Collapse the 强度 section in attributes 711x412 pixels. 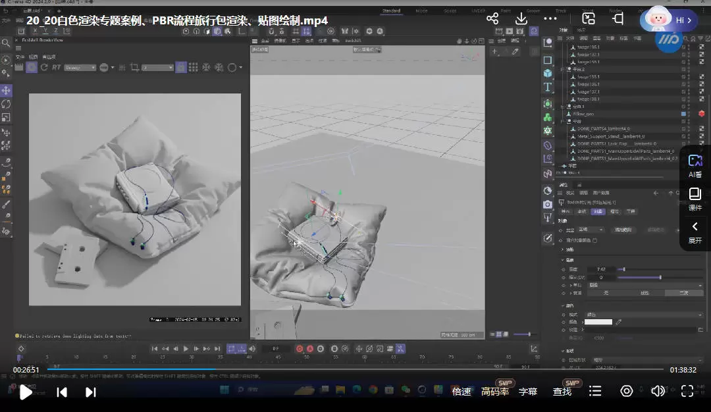pos(563,260)
